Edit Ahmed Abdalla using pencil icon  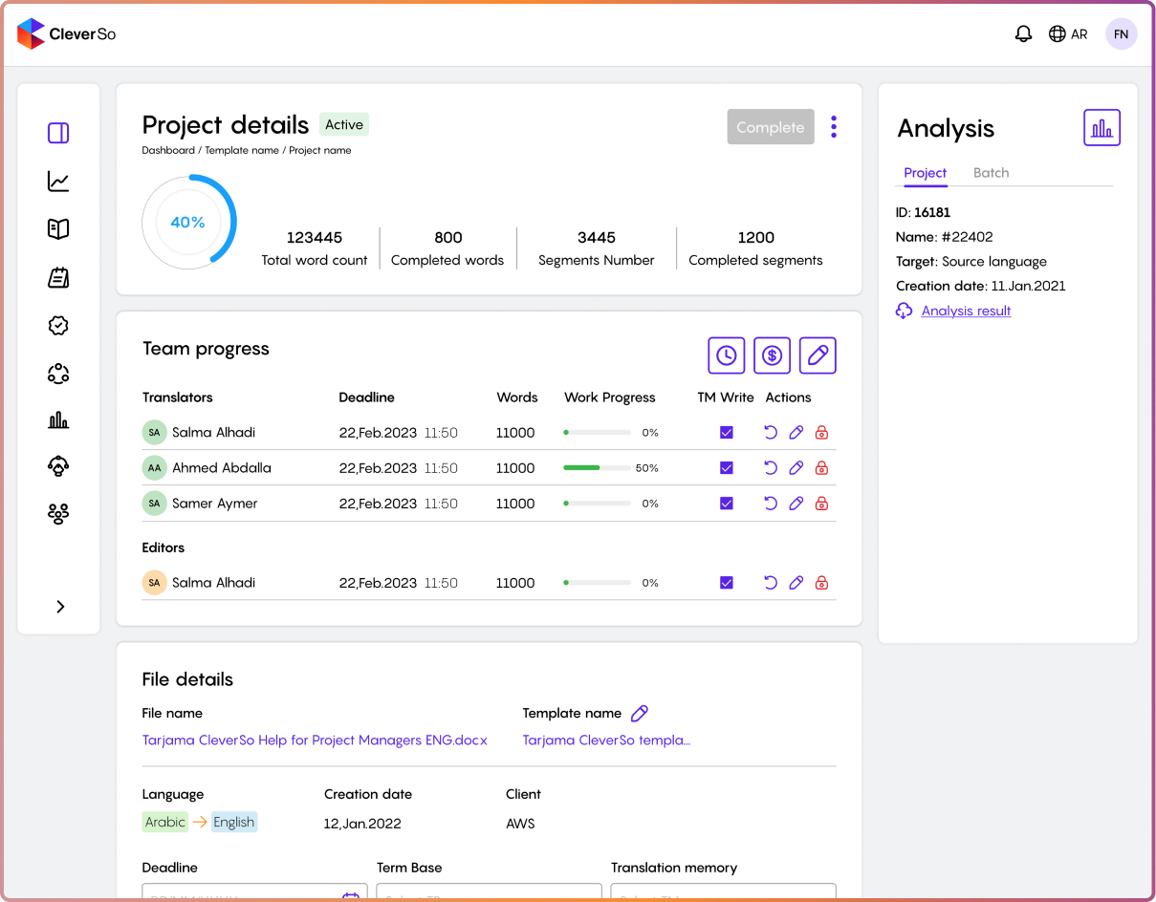796,468
